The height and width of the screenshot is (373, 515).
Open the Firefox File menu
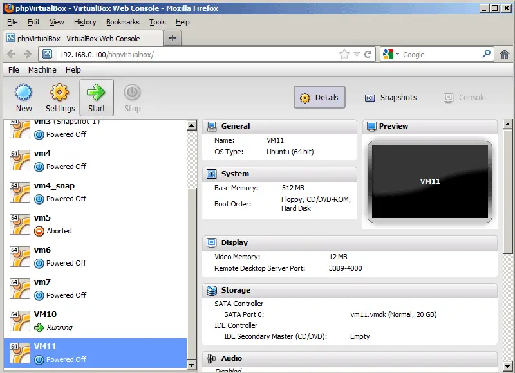tap(12, 22)
